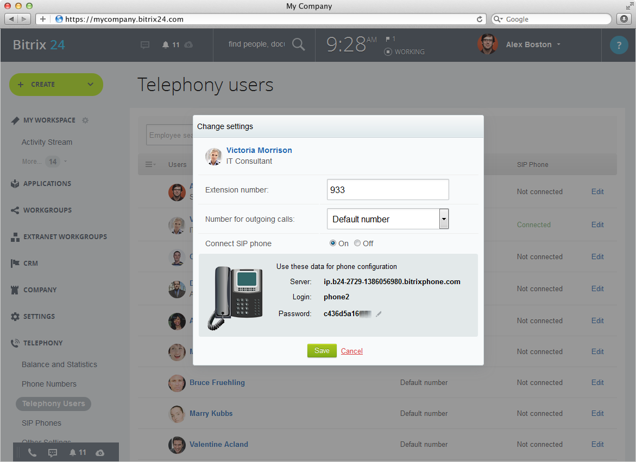Image resolution: width=636 pixels, height=462 pixels.
Task: Click the chat messages icon in header
Action: tap(145, 44)
